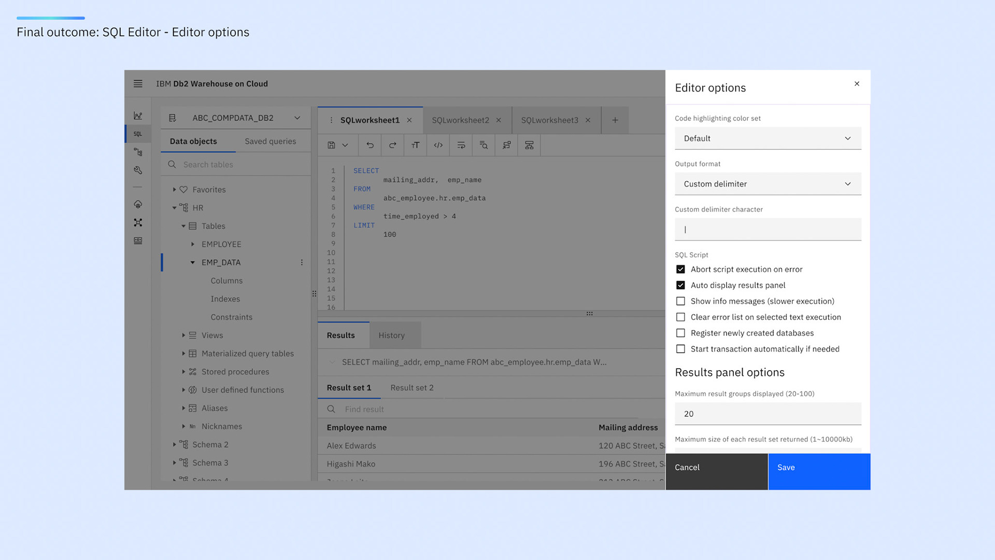Image resolution: width=995 pixels, height=560 pixels.
Task: Enable Show info messages option
Action: point(680,301)
